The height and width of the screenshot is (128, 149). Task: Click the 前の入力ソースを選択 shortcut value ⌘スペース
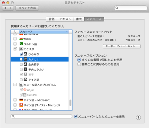pyautogui.click(x=134, y=36)
